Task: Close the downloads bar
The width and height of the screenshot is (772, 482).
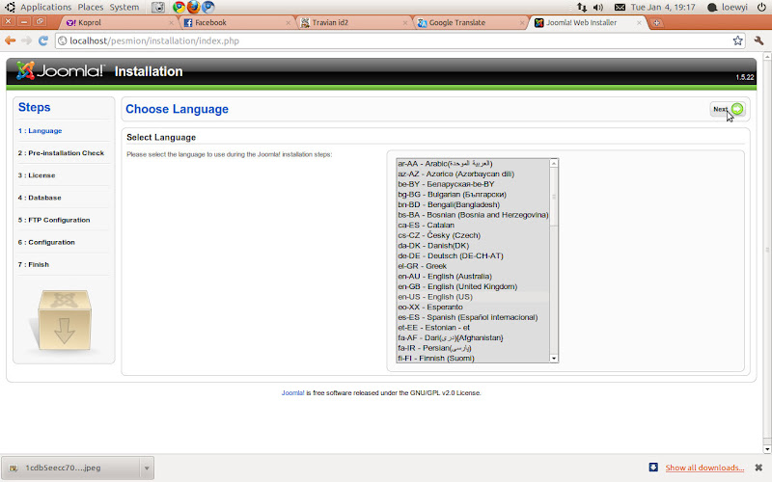Action: (x=758, y=468)
